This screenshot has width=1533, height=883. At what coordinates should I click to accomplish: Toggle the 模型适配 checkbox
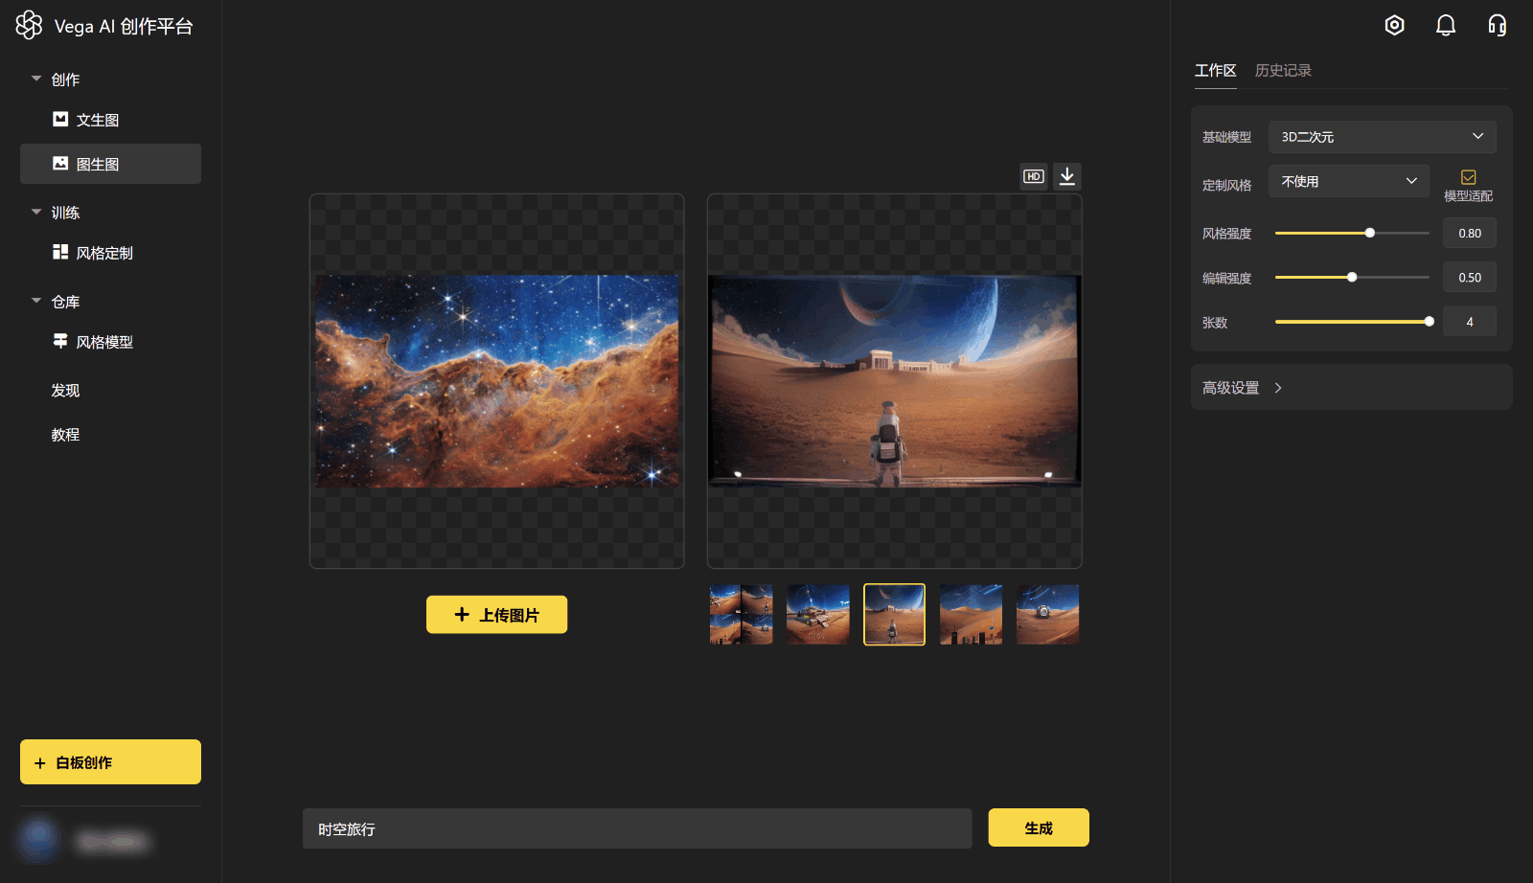tap(1468, 177)
